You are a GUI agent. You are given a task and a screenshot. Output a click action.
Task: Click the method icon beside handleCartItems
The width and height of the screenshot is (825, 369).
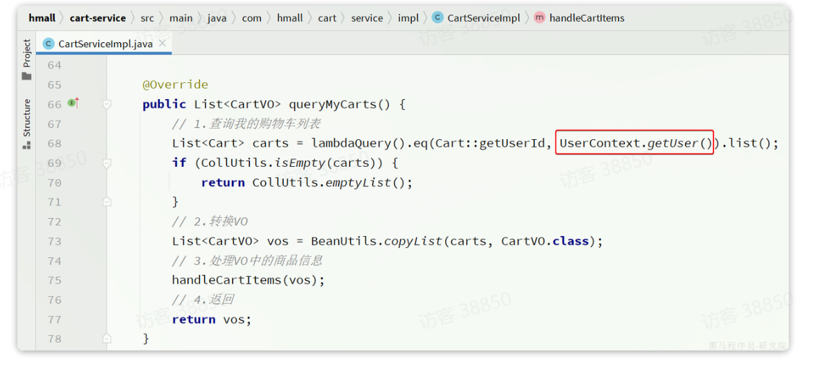539,17
